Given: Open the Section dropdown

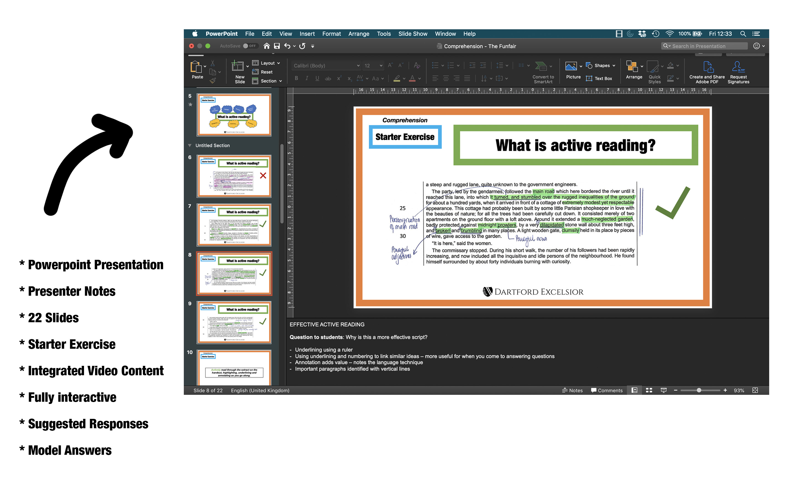Looking at the screenshot, I should pyautogui.click(x=267, y=81).
